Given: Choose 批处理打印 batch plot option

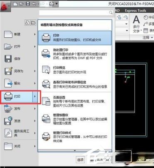Looking at the screenshot, I should tap(75, 54).
